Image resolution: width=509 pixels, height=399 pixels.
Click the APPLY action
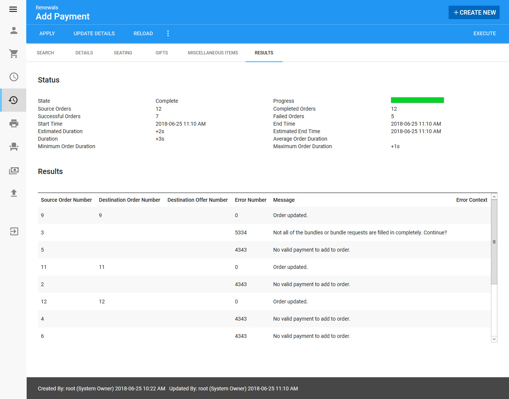point(47,33)
